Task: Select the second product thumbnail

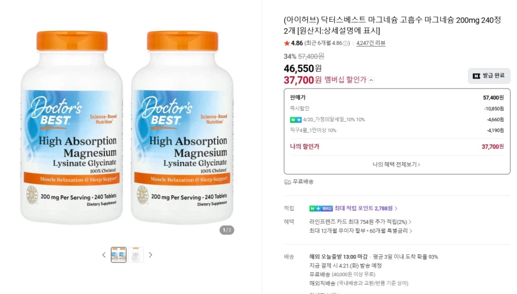Action: (x=136, y=255)
